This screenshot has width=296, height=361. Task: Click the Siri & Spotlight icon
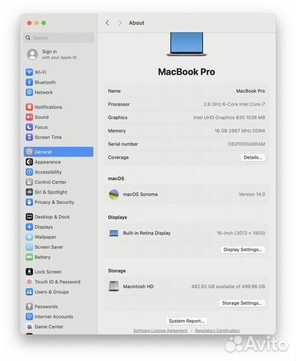29,192
